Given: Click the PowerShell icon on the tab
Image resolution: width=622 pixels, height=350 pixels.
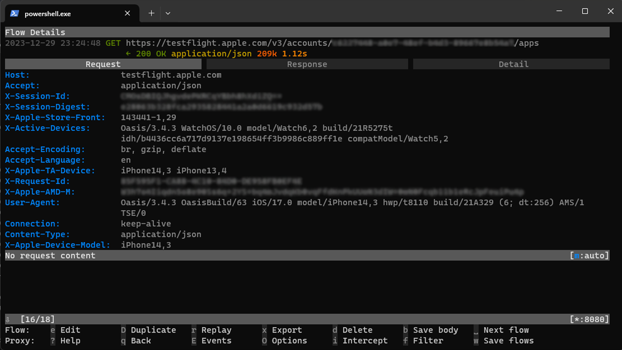Looking at the screenshot, I should (14, 13).
